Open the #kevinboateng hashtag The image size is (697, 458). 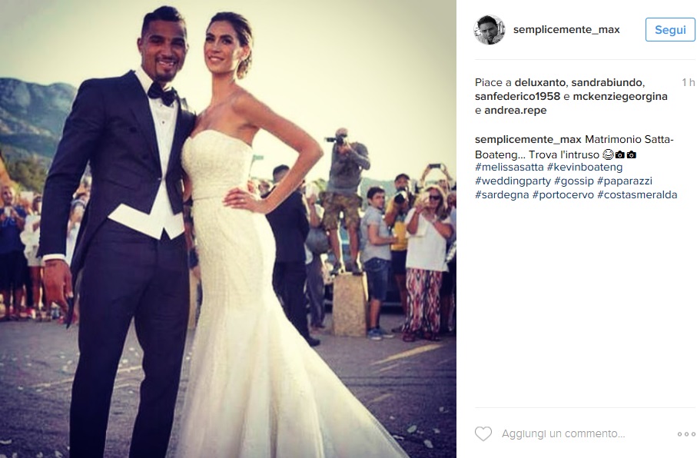(585, 168)
